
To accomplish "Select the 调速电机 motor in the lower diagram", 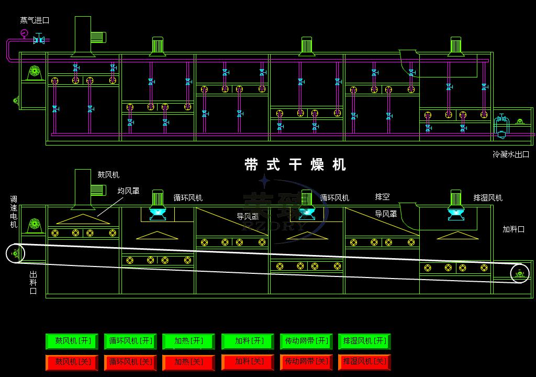I will coord(35,224).
